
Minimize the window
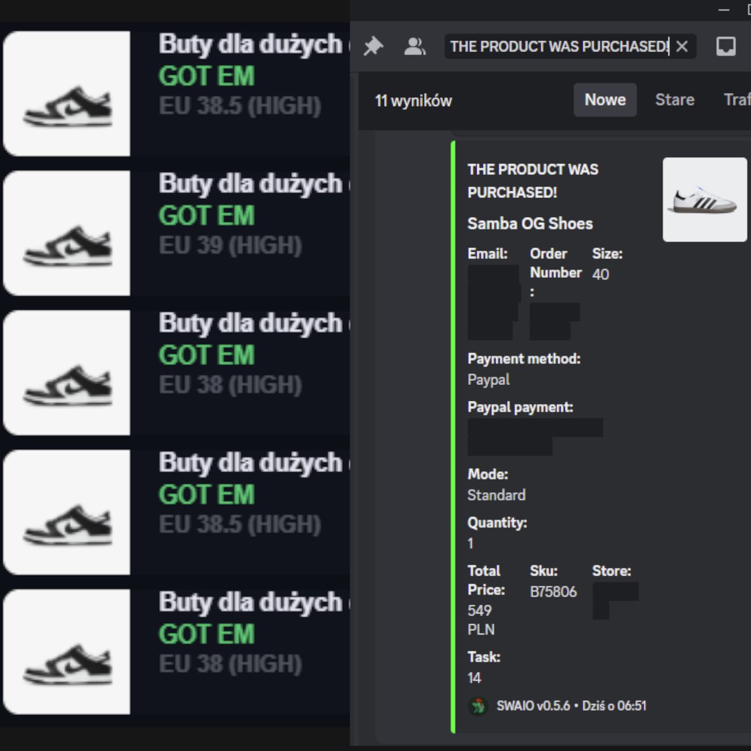point(724,9)
